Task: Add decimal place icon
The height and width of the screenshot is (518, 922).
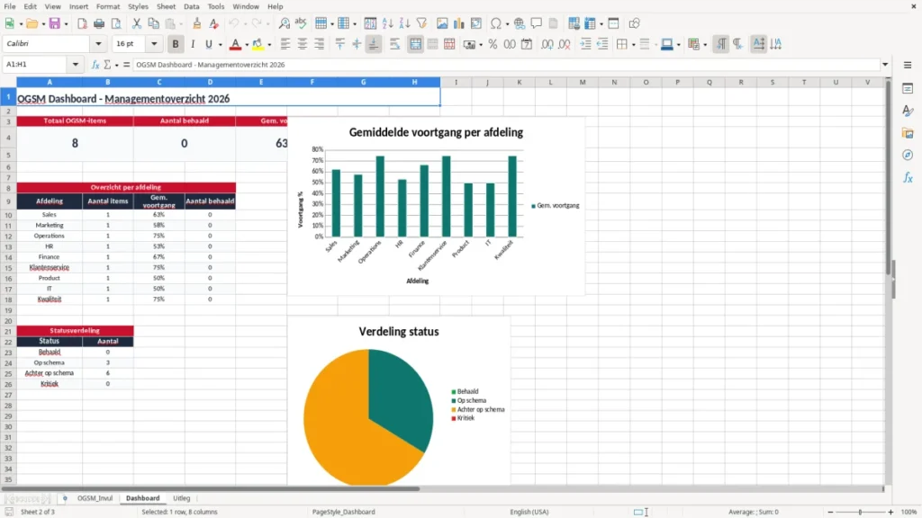Action: [547, 44]
